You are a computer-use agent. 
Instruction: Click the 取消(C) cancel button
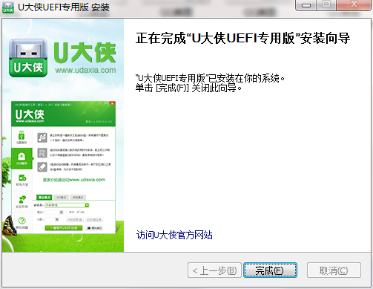[334, 270]
